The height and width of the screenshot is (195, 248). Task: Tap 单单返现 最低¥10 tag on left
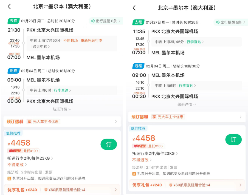pyautogui.click(x=23, y=151)
